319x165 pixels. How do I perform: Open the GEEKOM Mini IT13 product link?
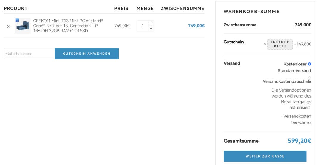click(x=68, y=26)
